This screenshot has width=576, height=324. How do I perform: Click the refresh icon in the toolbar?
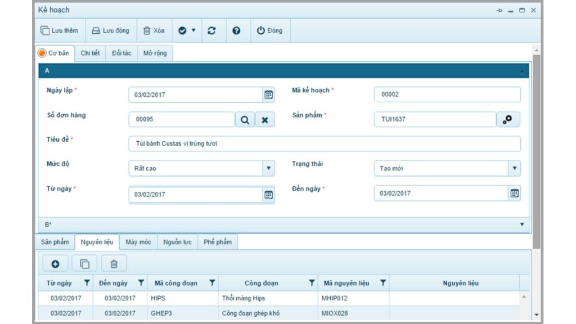[211, 30]
